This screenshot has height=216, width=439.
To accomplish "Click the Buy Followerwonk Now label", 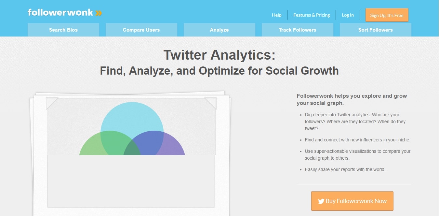I will tap(356, 201).
